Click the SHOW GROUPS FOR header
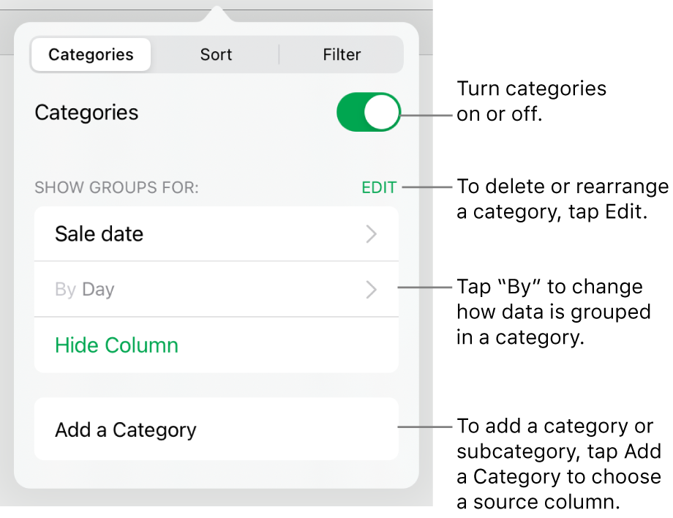The width and height of the screenshot is (673, 518). (x=117, y=187)
